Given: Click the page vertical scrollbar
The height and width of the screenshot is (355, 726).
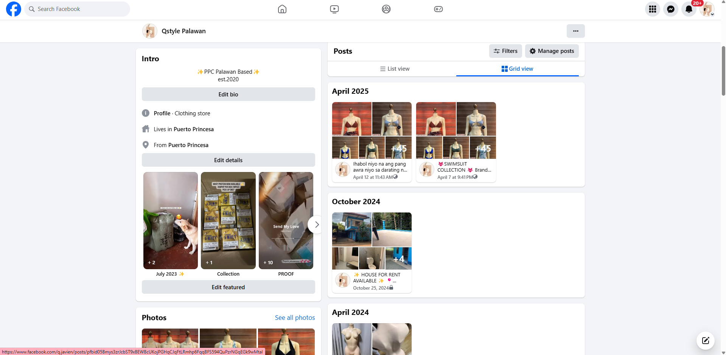Looking at the screenshot, I should point(723,71).
